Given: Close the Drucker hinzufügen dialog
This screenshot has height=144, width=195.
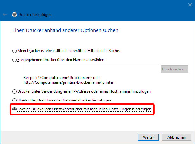Looking at the screenshot, I should pos(188,4).
